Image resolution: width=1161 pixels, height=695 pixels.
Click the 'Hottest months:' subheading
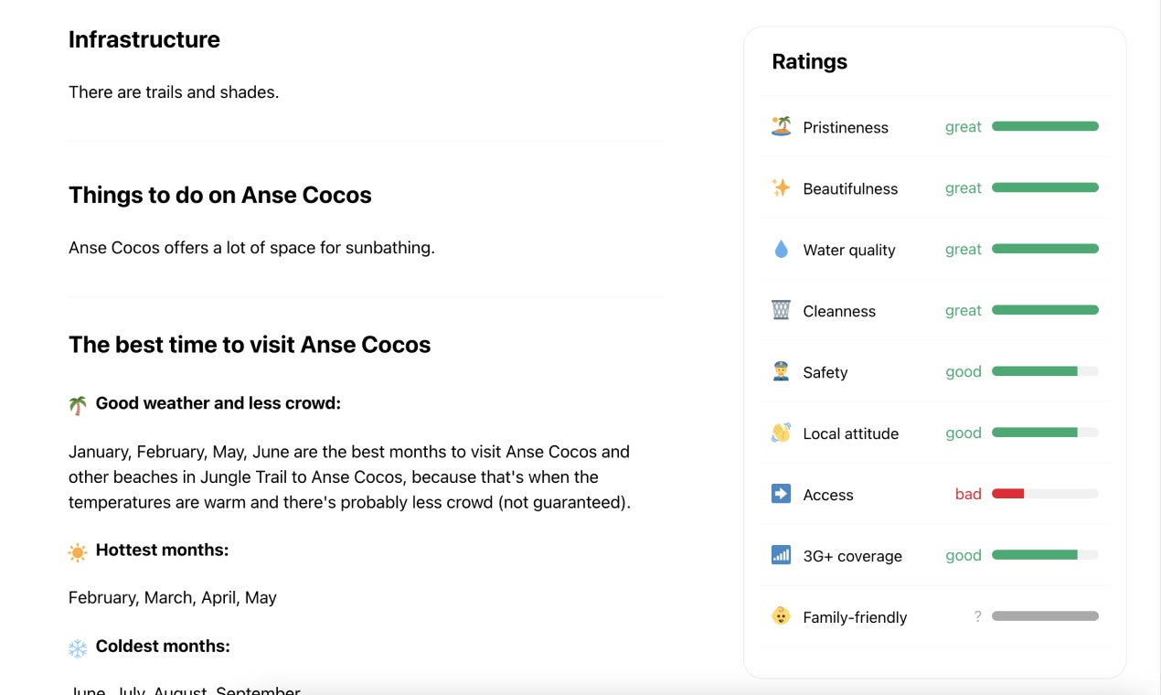pos(162,550)
